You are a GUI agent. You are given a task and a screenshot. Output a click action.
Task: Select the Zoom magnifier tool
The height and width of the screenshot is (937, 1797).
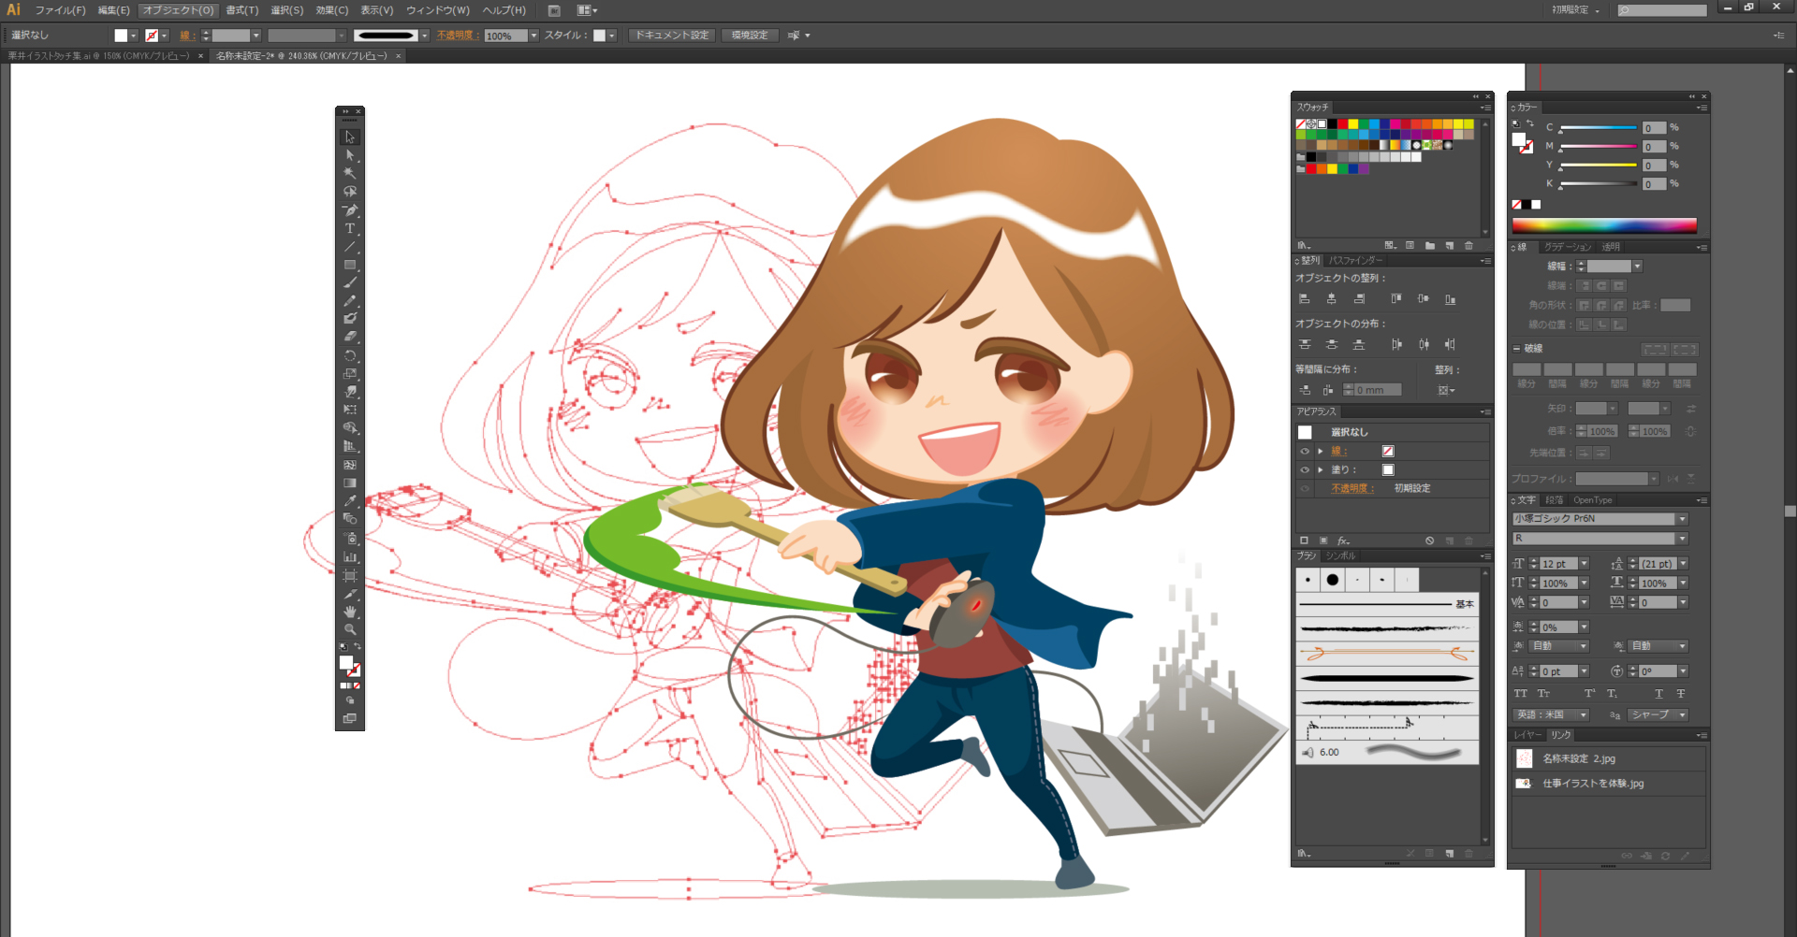pyautogui.click(x=350, y=629)
